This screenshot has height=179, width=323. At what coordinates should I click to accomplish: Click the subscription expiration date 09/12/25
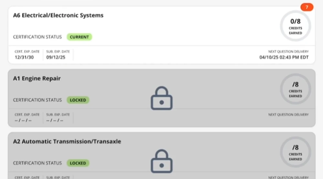(x=56, y=57)
